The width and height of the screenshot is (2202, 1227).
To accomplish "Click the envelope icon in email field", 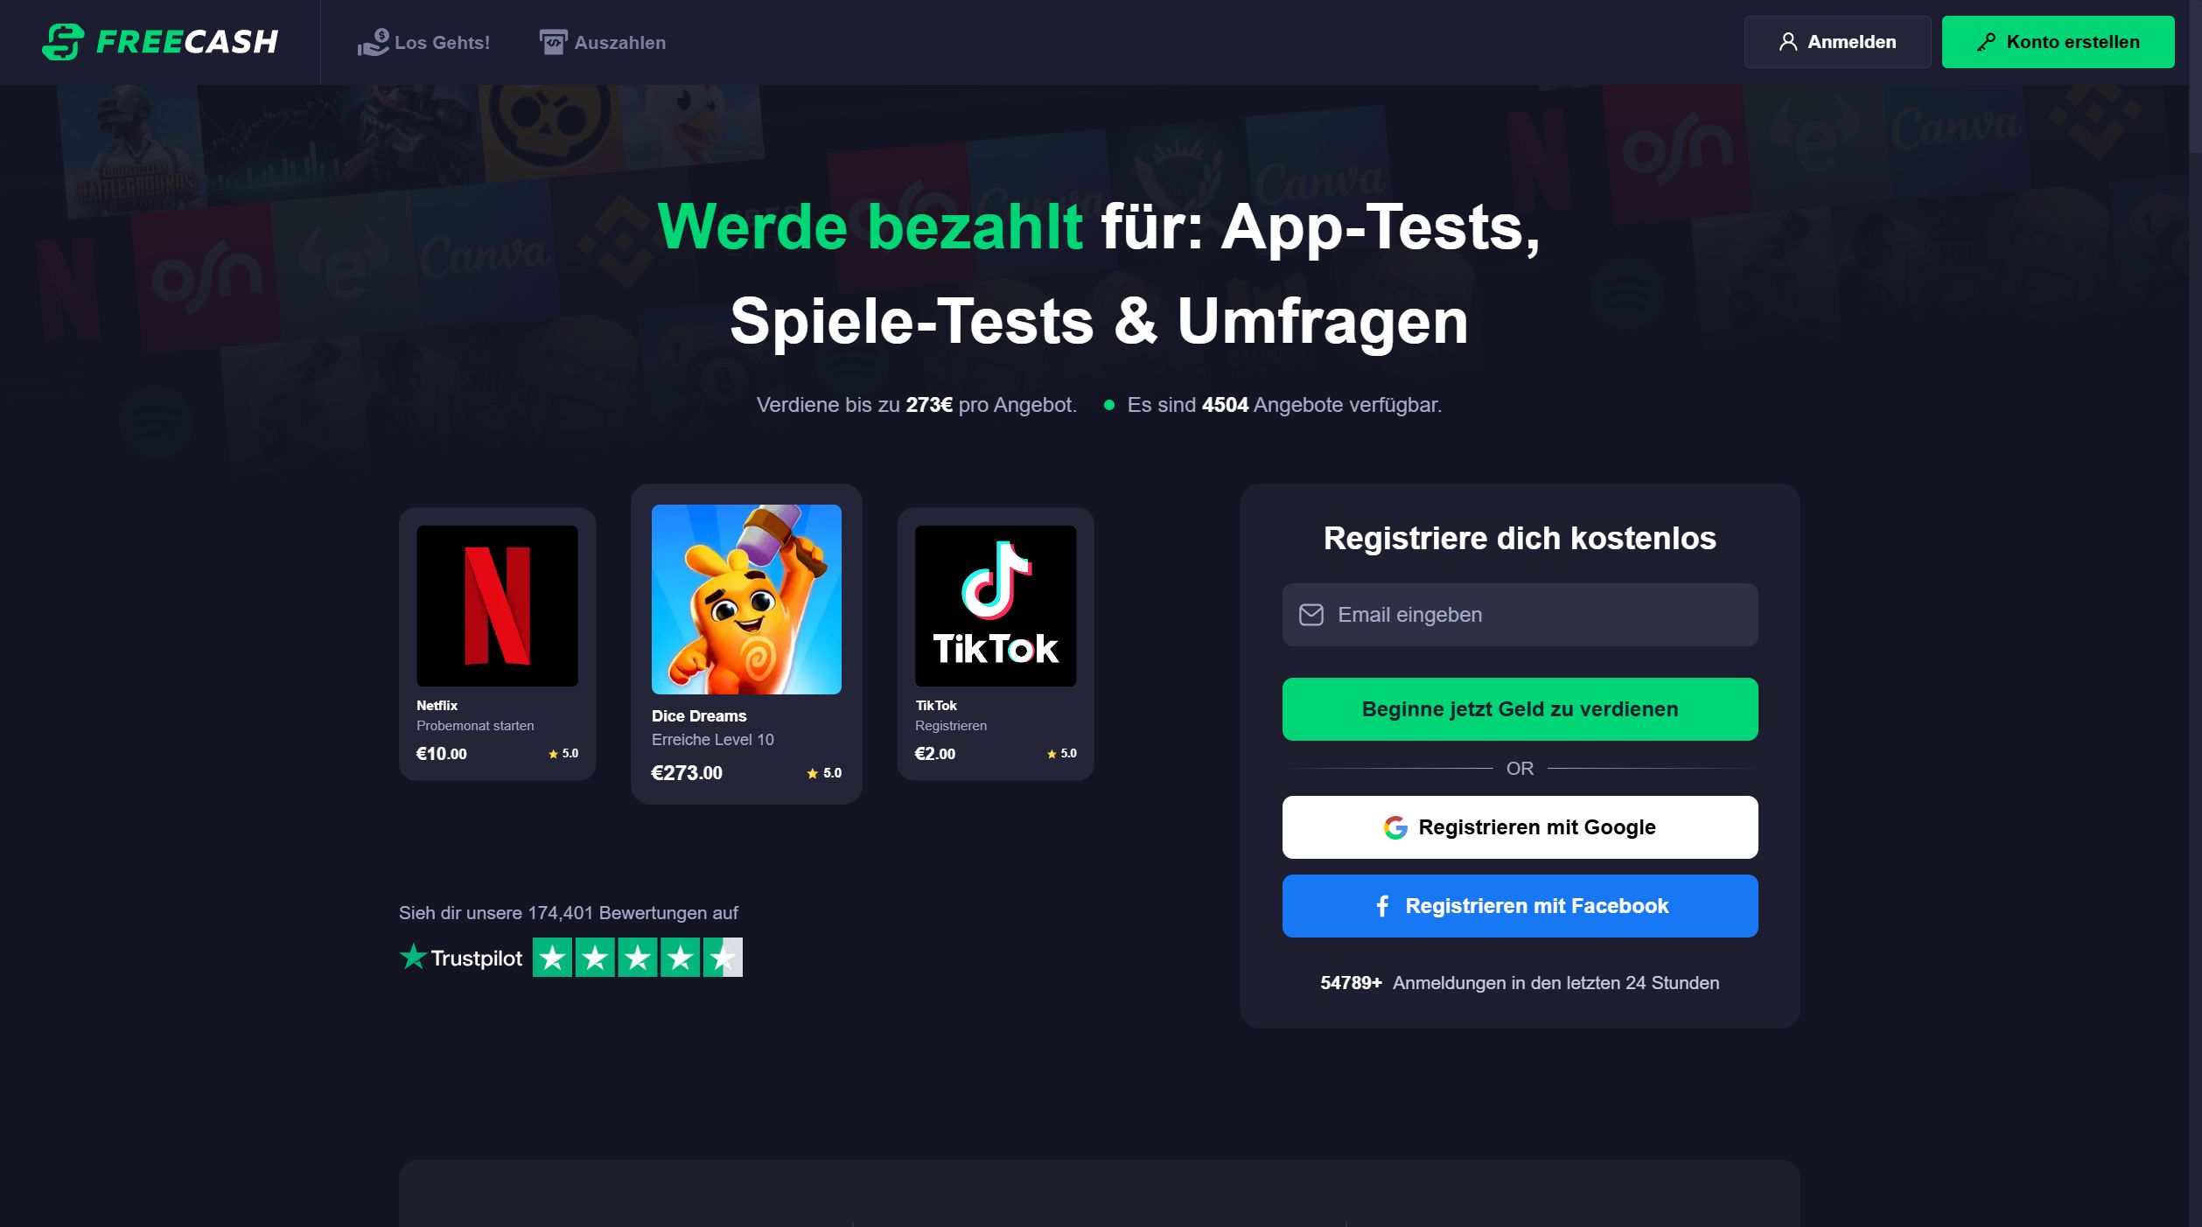I will pos(1311,615).
